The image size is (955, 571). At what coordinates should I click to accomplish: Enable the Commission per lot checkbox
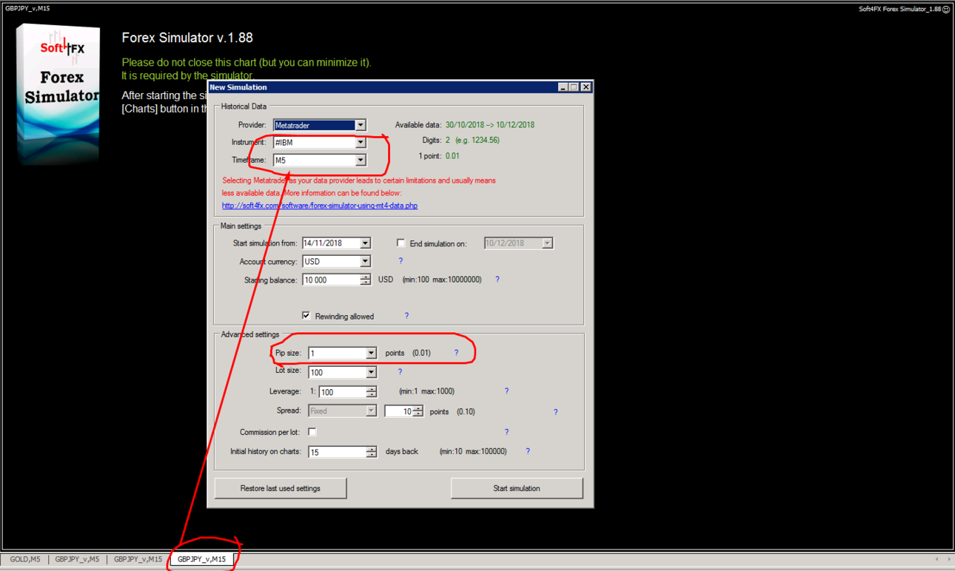click(312, 432)
